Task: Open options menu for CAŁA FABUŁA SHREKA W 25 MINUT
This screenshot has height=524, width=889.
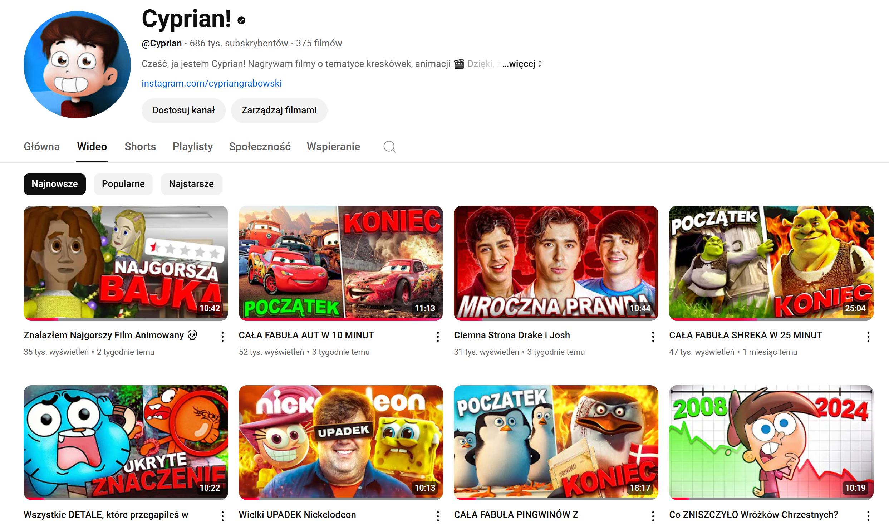Action: coord(868,337)
